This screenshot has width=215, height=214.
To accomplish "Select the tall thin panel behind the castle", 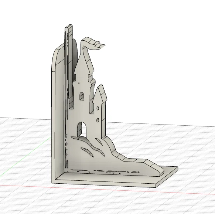I will coord(69,66).
